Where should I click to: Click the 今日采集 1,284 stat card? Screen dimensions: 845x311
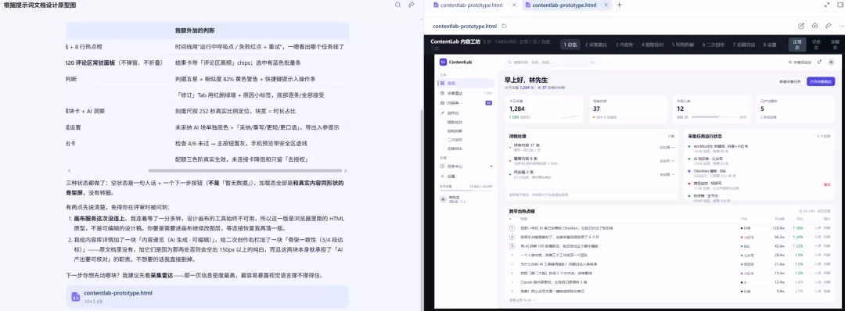[545, 109]
